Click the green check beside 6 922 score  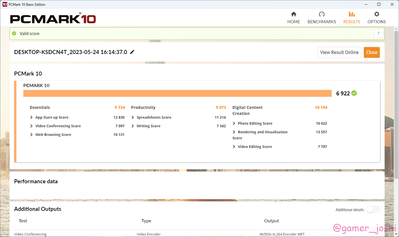pos(354,93)
